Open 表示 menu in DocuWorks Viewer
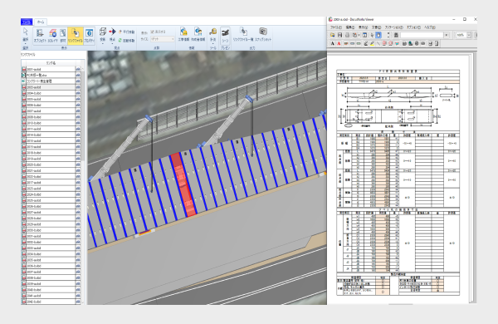498x324 pixels. [x=363, y=27]
